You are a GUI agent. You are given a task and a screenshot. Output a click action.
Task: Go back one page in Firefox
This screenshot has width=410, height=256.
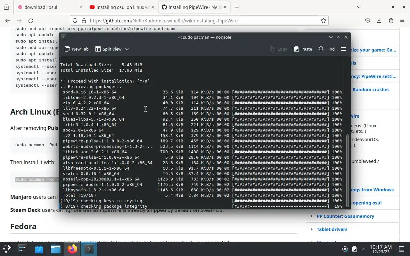tap(8, 20)
